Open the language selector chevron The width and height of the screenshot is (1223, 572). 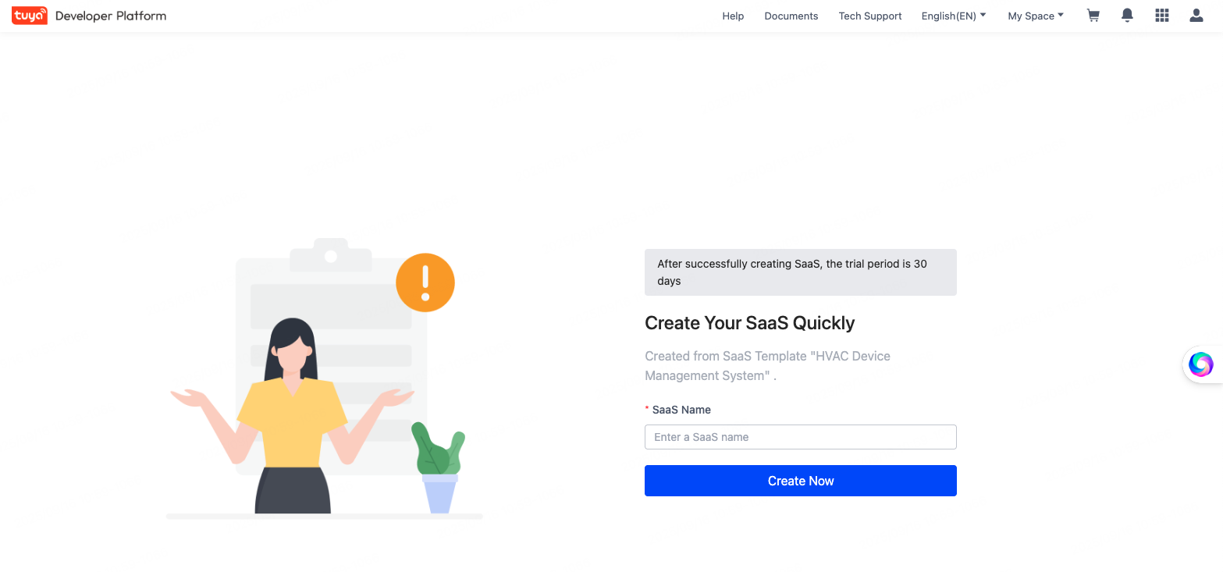point(983,14)
